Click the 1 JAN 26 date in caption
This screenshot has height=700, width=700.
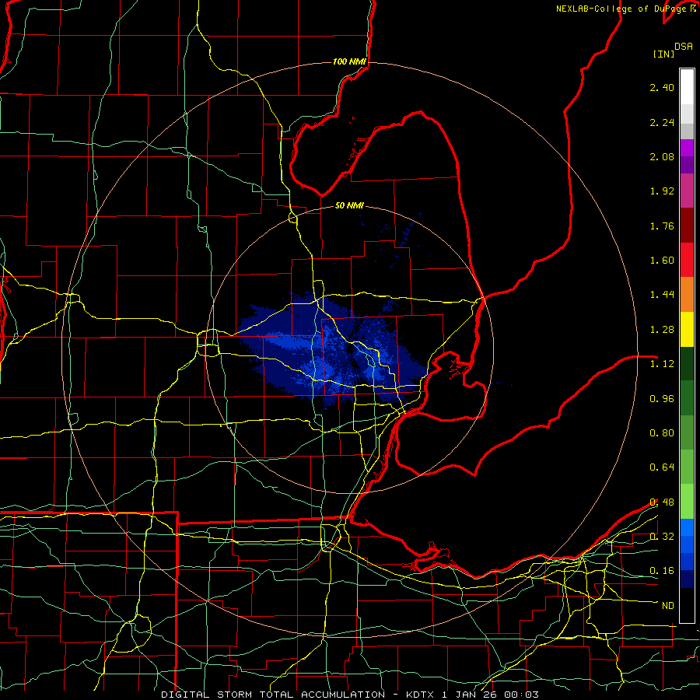click(x=469, y=695)
